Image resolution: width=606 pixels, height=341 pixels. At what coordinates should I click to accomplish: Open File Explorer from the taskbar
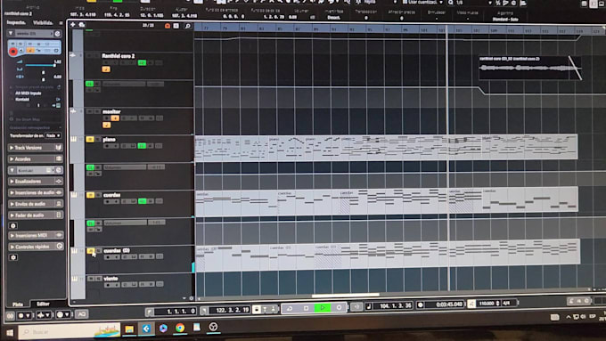129,329
